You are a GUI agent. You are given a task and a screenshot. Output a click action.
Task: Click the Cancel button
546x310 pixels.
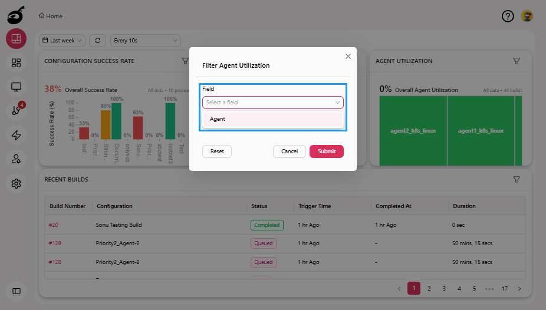tap(290, 151)
